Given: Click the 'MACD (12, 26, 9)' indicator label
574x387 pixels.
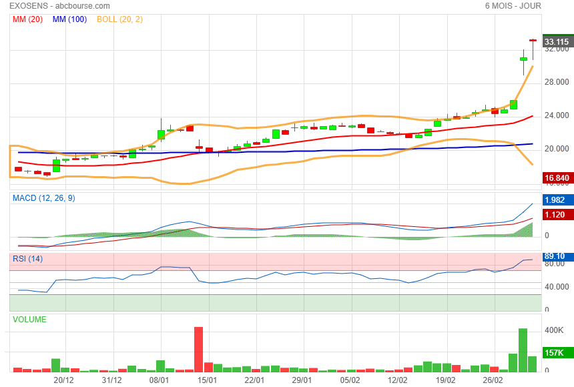Looking at the screenshot, I should [44, 198].
